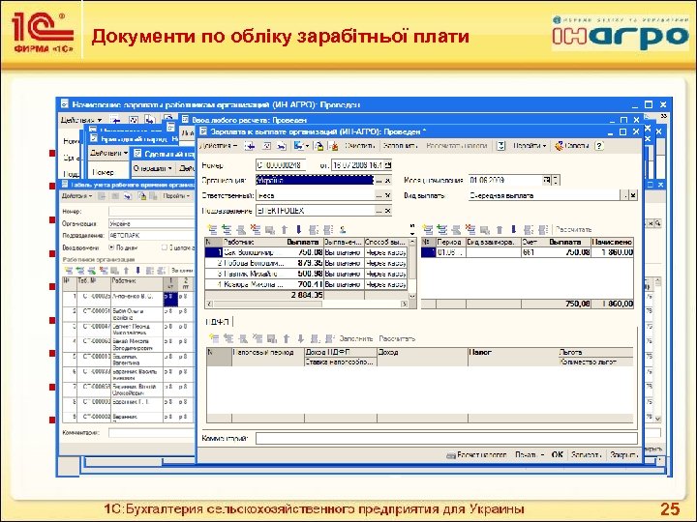Screen dimensions: 697x522
Task: Click the Подразделение АВТОПАРК field in Табель window
Action: pos(151,235)
